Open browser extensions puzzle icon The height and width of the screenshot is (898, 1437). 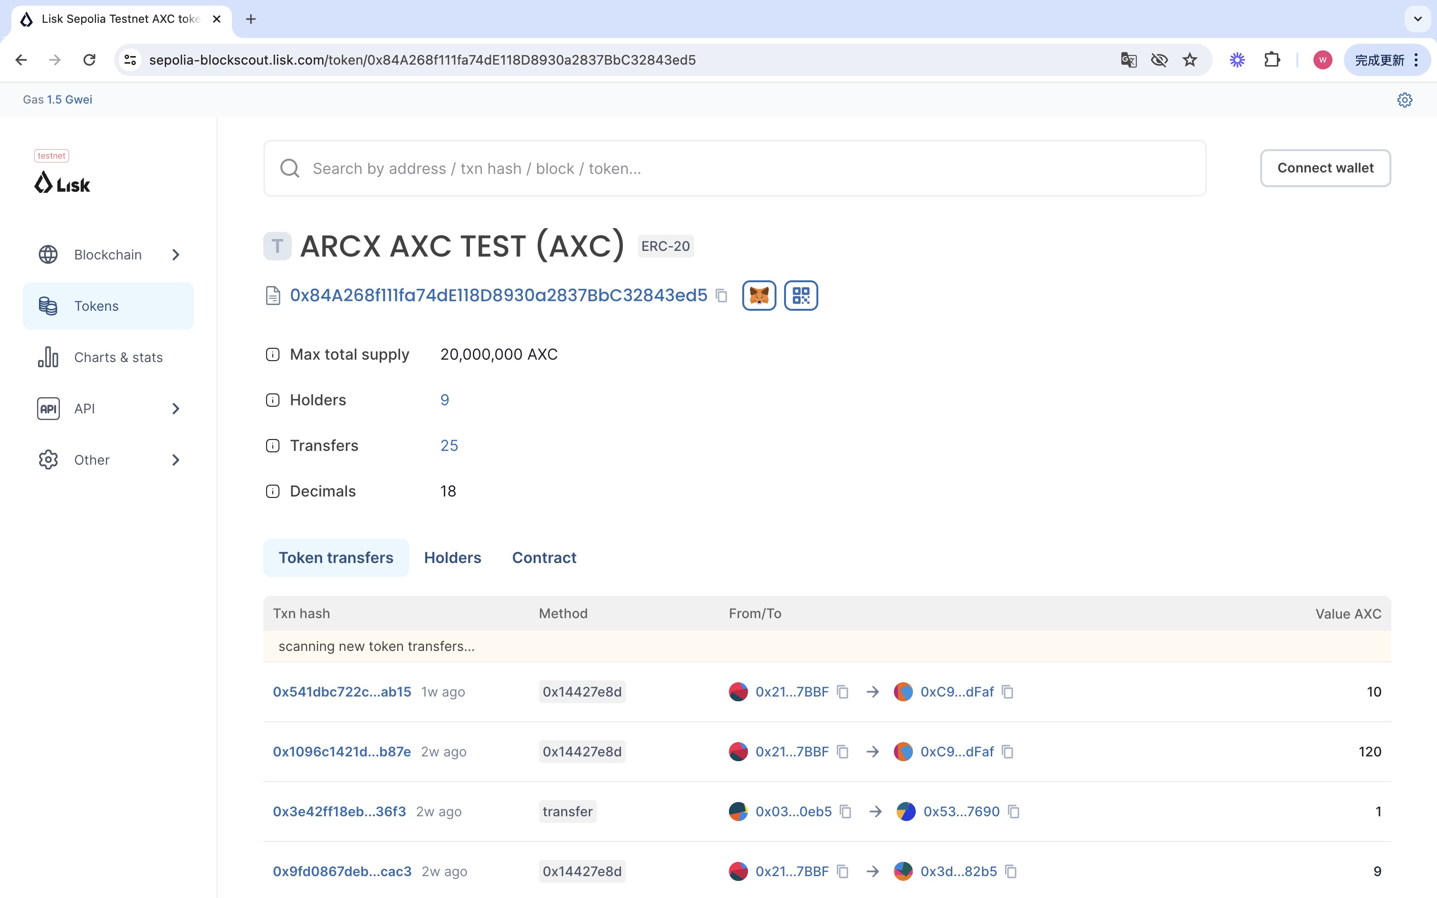click(1272, 60)
